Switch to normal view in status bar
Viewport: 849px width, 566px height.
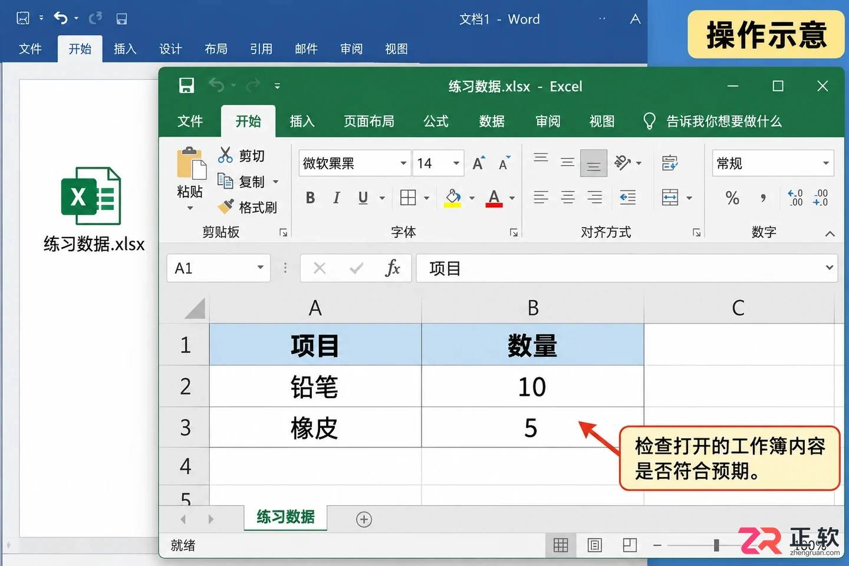point(561,545)
